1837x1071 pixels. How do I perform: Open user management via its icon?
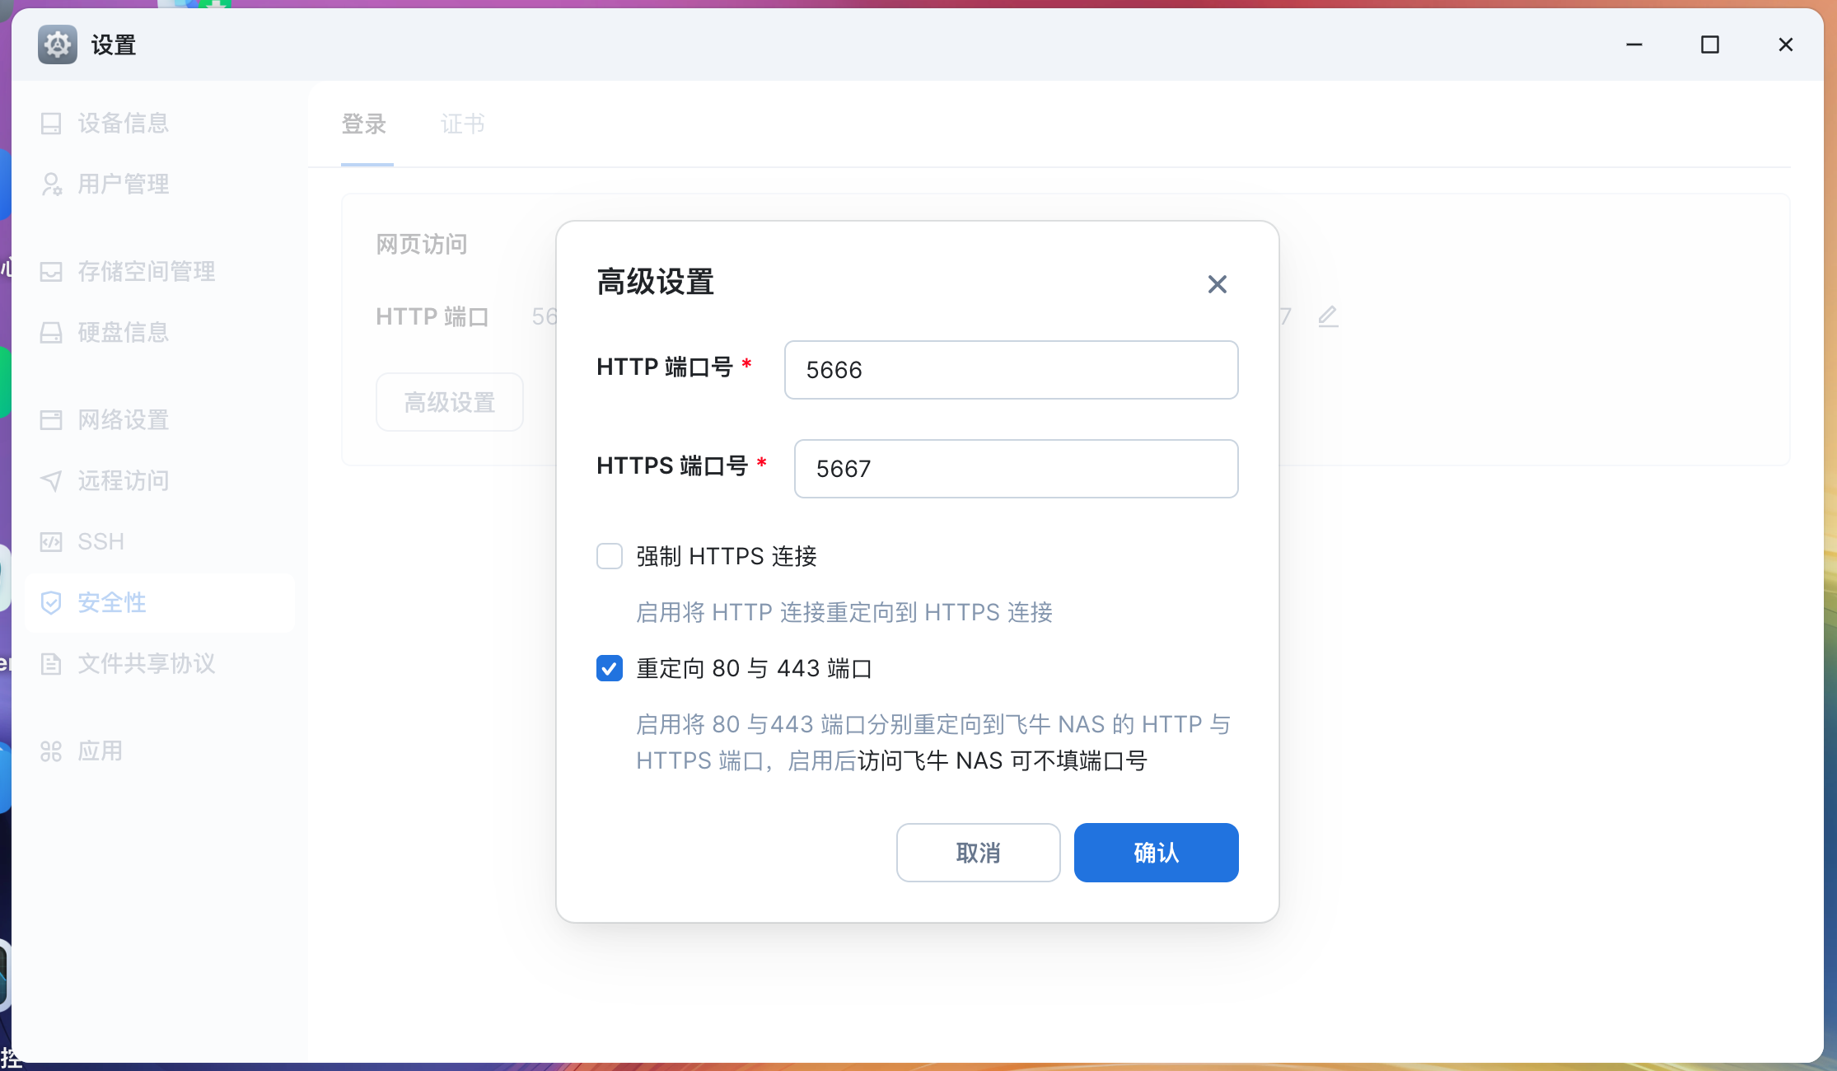(x=51, y=184)
